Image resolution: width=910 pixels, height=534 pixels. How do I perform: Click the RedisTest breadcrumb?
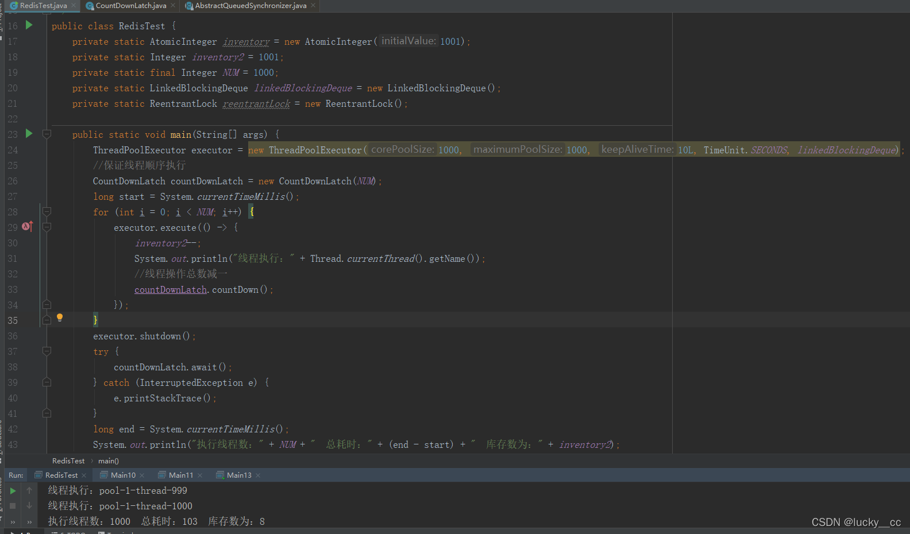click(x=68, y=461)
